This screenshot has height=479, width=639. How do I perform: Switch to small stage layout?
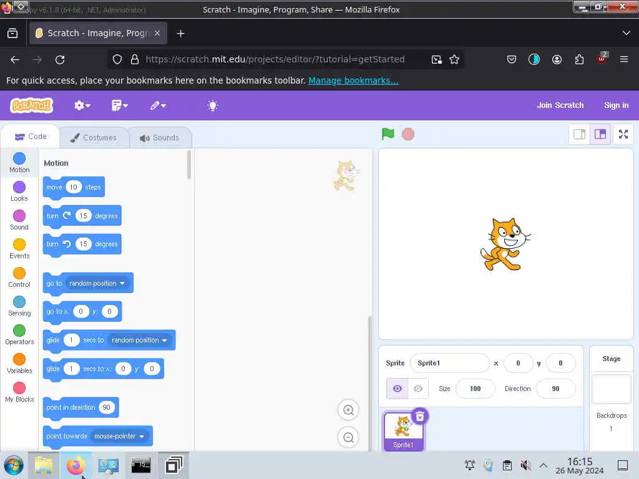pos(580,134)
